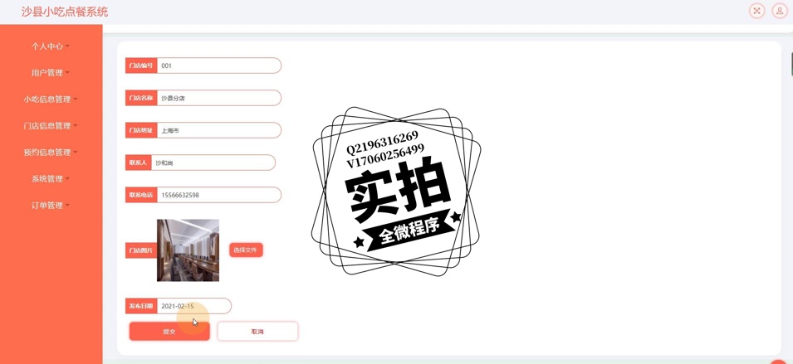This screenshot has height=364, width=793.
Task: Open the 门店信息管理 menu
Action: click(51, 126)
